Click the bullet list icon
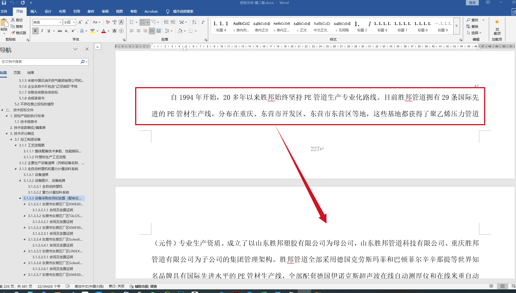Screen dimensions: 516x293 132,22
